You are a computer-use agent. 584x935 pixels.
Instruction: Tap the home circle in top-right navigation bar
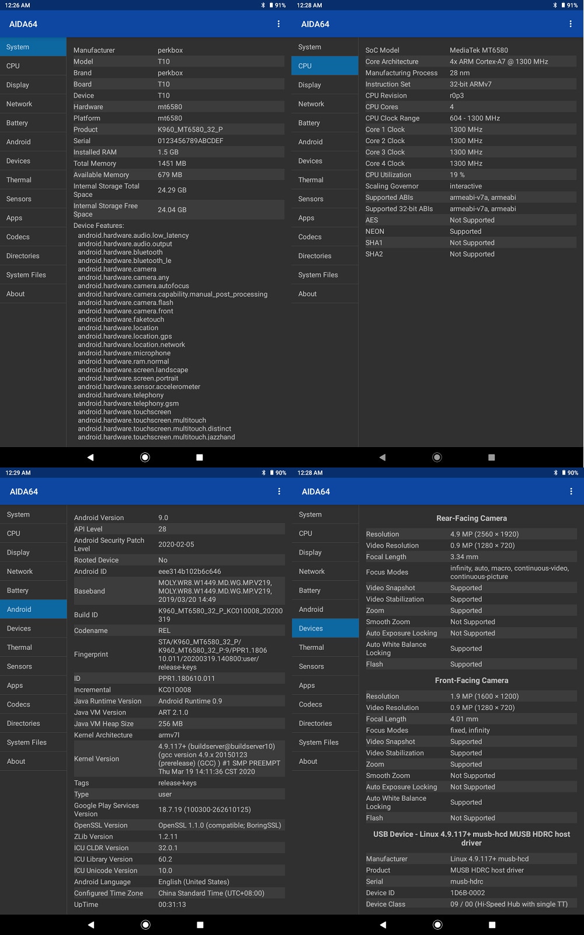437,458
